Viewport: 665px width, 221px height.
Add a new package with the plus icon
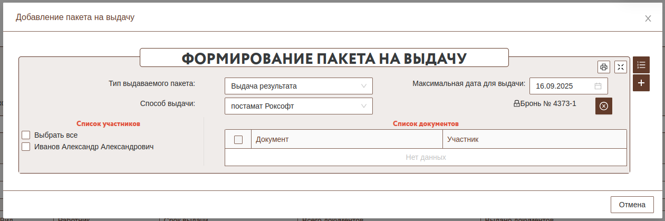click(641, 83)
